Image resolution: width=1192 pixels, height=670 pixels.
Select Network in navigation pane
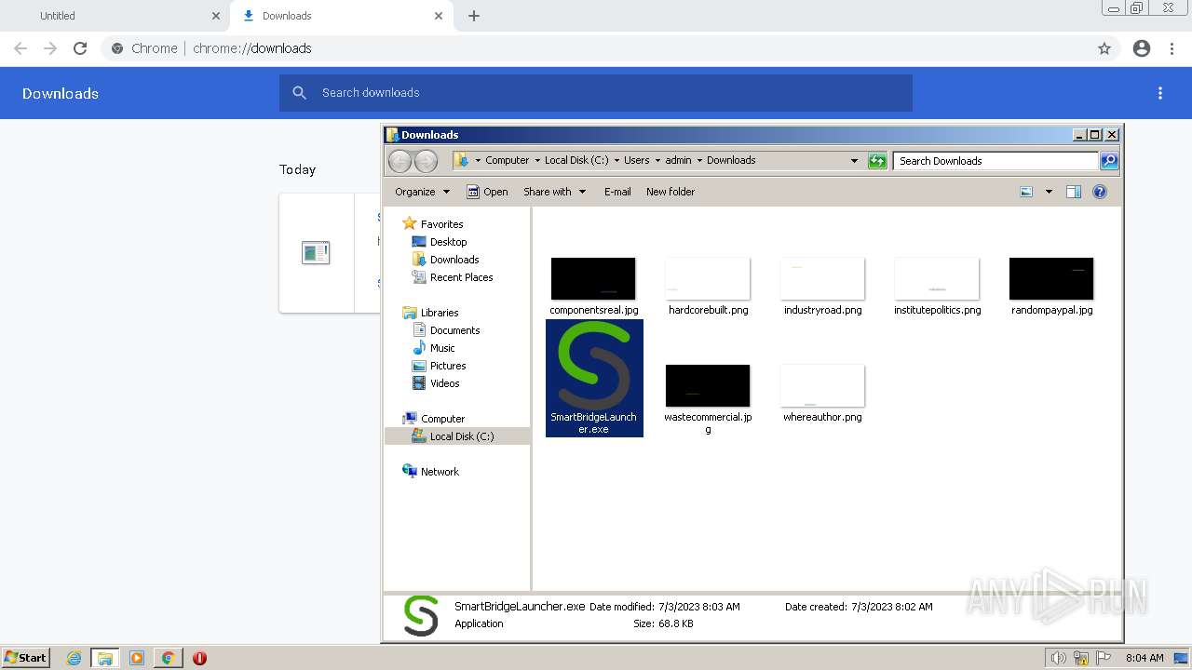440,472
